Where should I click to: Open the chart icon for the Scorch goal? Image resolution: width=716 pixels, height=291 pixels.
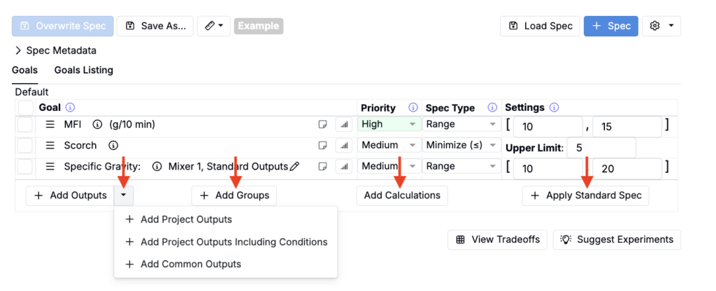[x=343, y=145]
